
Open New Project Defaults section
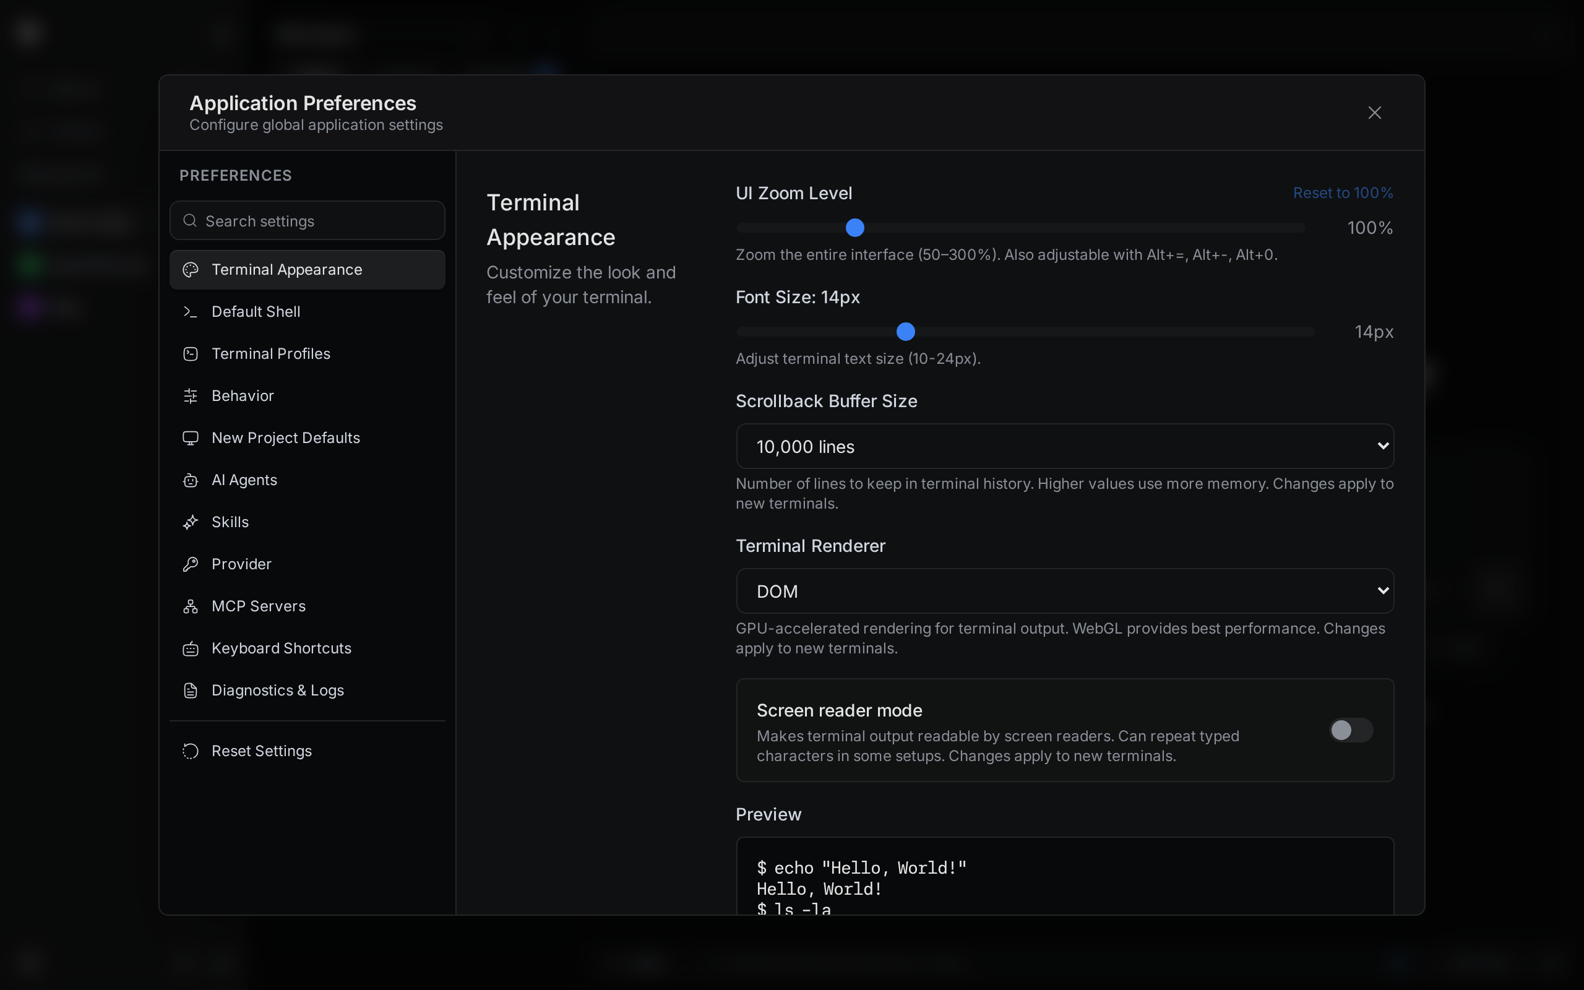(x=307, y=438)
